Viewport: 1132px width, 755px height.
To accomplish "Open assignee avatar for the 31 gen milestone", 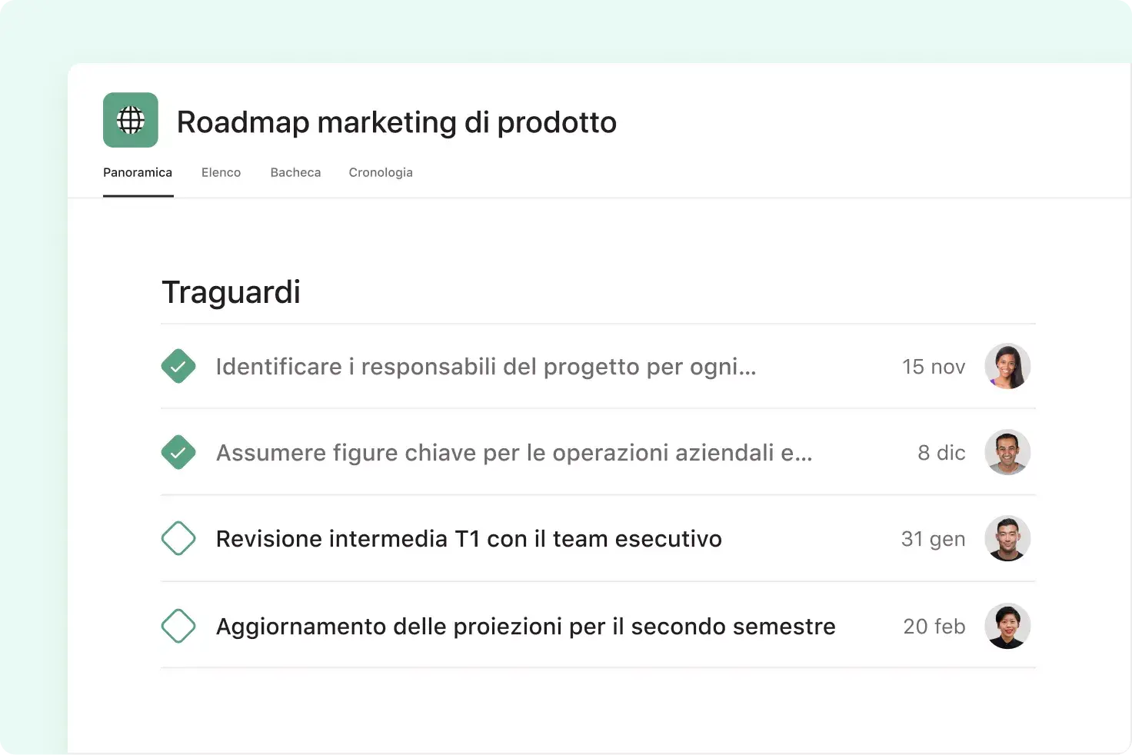I will [x=1007, y=538].
